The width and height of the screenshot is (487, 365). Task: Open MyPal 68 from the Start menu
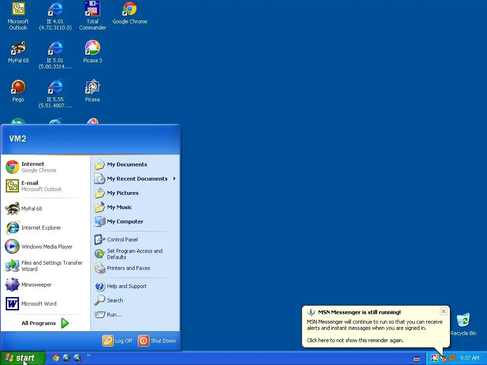click(45, 209)
